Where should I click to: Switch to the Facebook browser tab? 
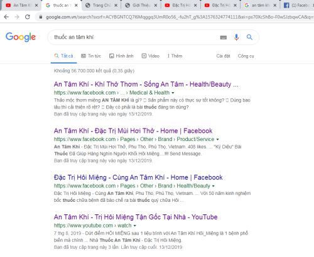[x=297, y=6]
